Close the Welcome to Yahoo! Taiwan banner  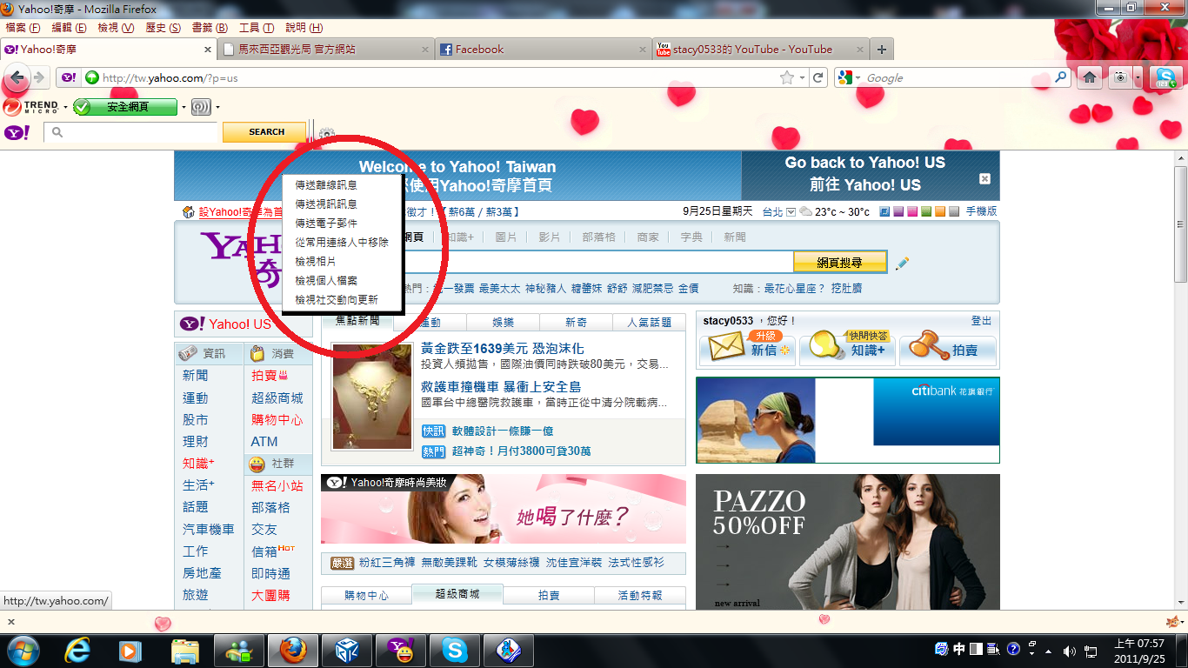(984, 178)
